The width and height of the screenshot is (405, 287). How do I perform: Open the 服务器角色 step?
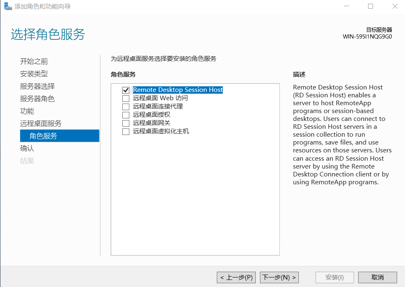coord(37,99)
